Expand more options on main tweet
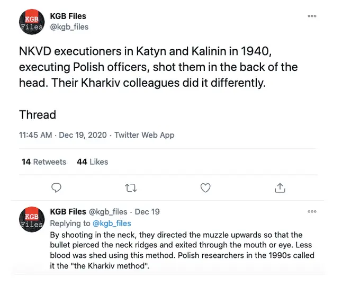The height and width of the screenshot is (286, 351). [x=312, y=16]
